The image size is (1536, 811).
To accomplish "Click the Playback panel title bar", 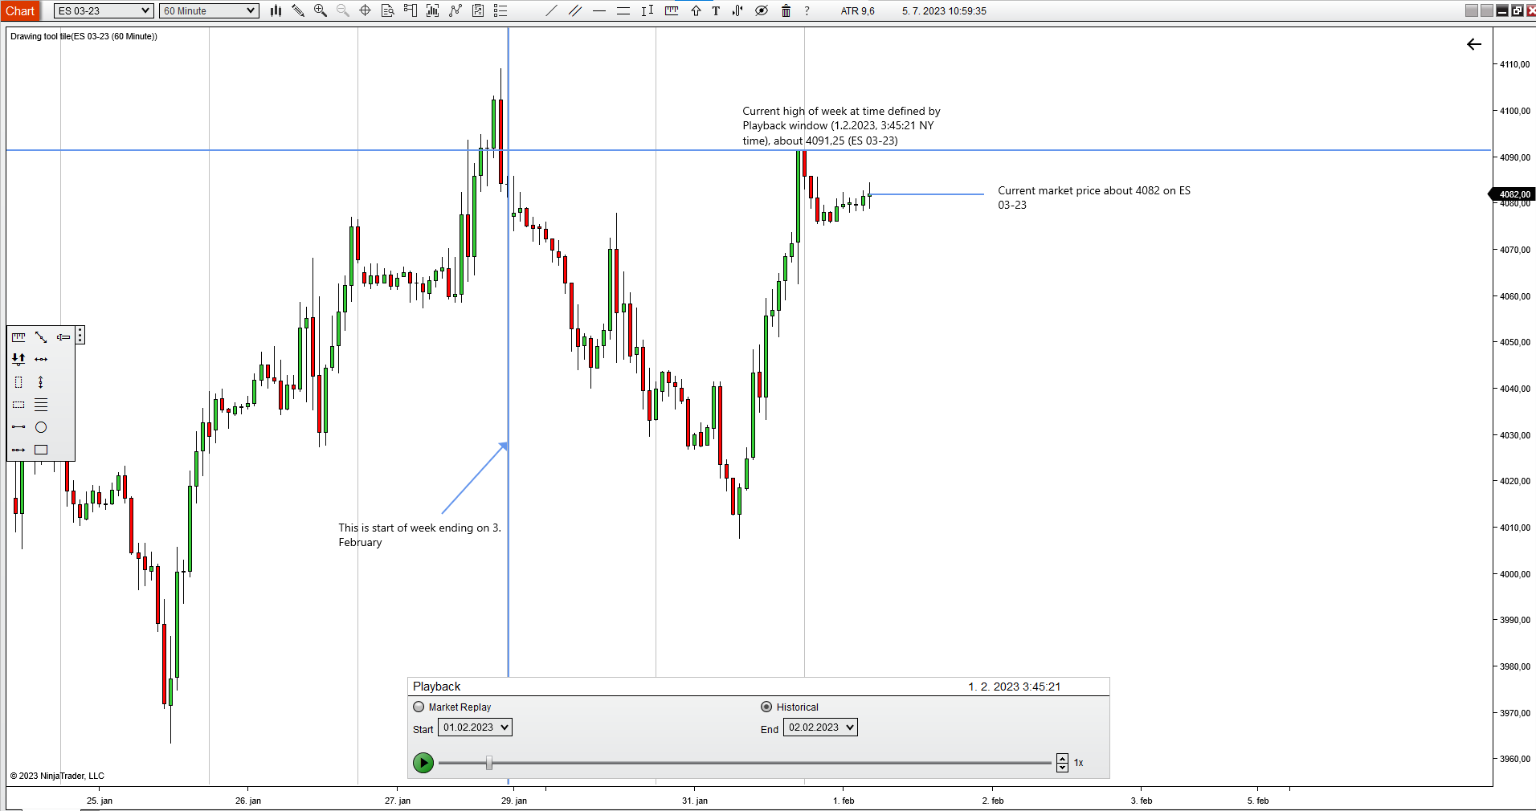I will 758,687.
